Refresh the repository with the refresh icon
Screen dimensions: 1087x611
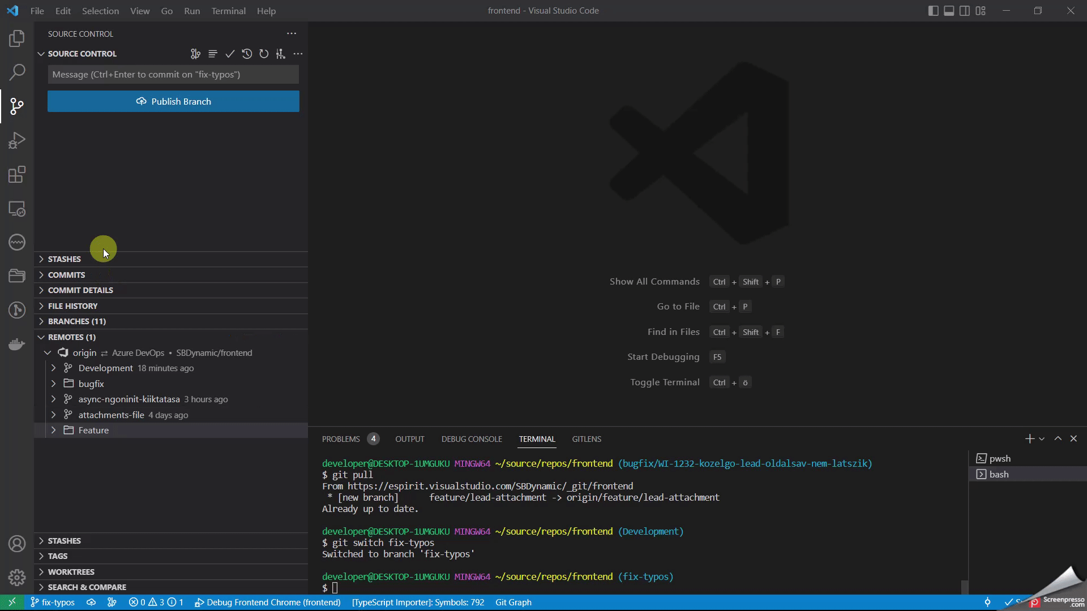(x=264, y=54)
